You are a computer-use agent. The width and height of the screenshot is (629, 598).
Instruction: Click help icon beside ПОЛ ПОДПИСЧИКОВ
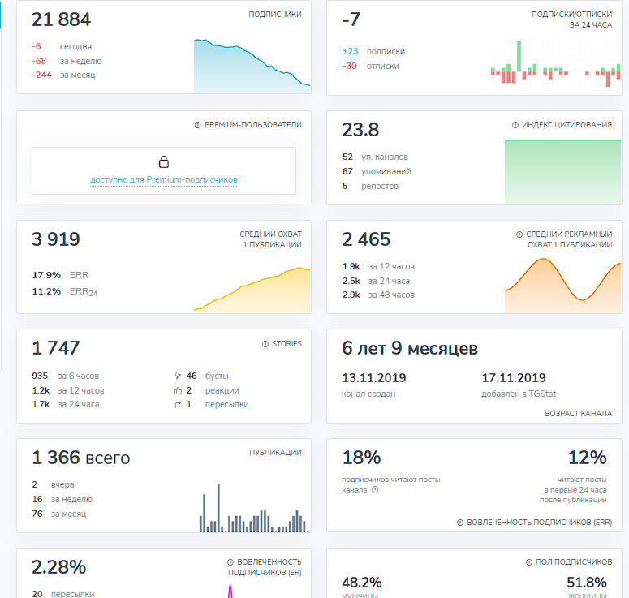pos(528,562)
